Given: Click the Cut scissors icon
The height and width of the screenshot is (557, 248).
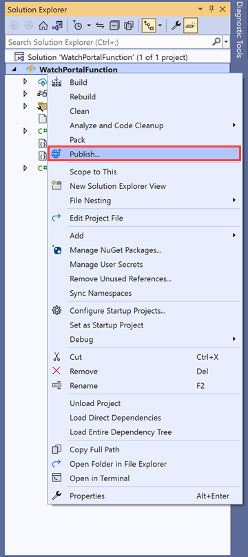Looking at the screenshot, I should pos(56,356).
